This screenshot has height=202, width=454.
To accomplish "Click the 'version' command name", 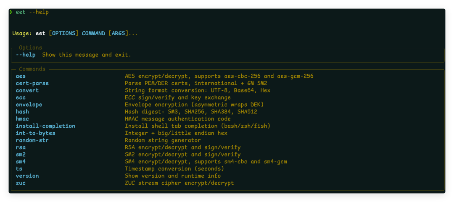I will point(27,176).
